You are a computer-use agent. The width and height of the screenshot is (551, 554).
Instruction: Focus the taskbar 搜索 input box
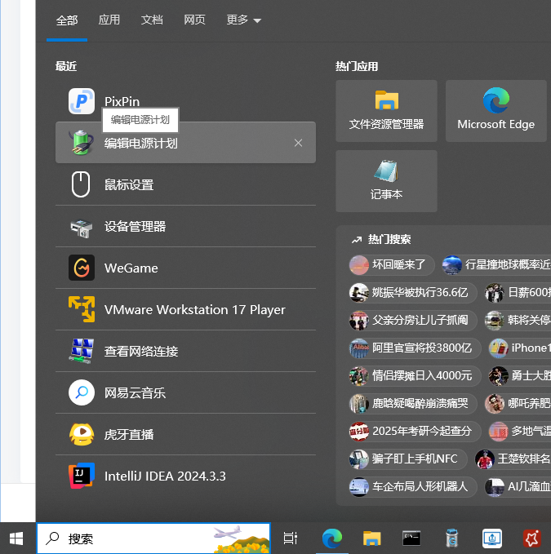(153, 538)
